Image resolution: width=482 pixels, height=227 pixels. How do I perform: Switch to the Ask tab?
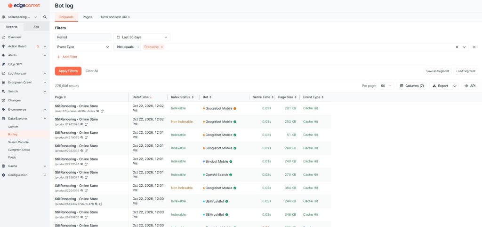pyautogui.click(x=36, y=27)
